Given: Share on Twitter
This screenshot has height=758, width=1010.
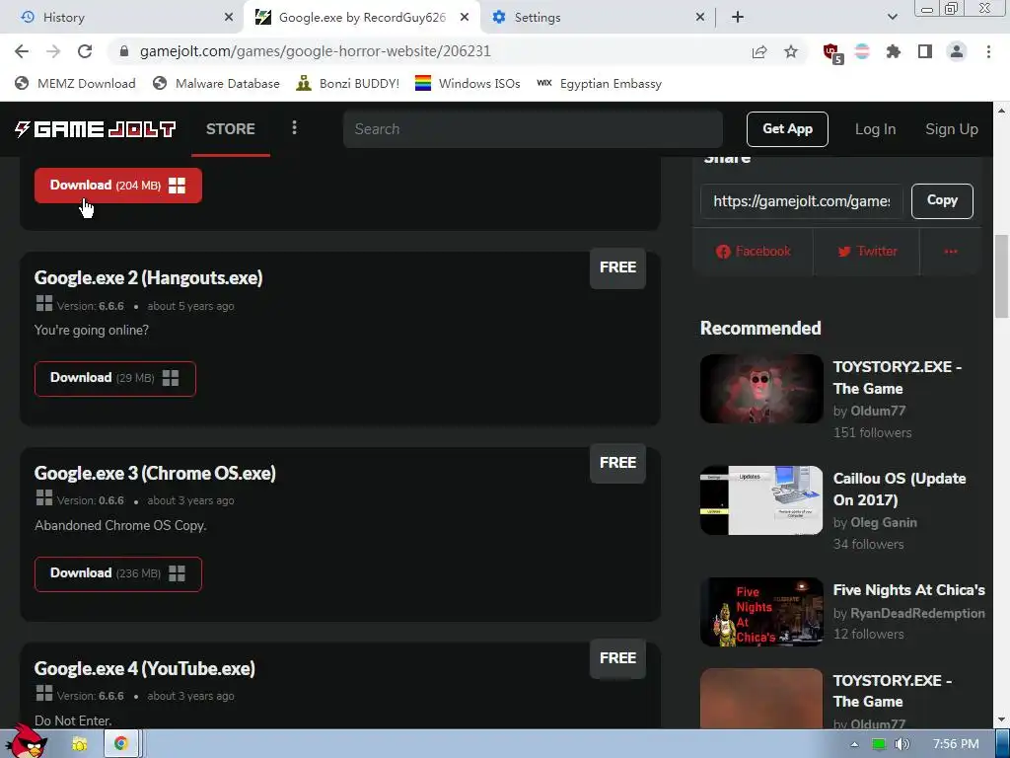Looking at the screenshot, I should (866, 252).
